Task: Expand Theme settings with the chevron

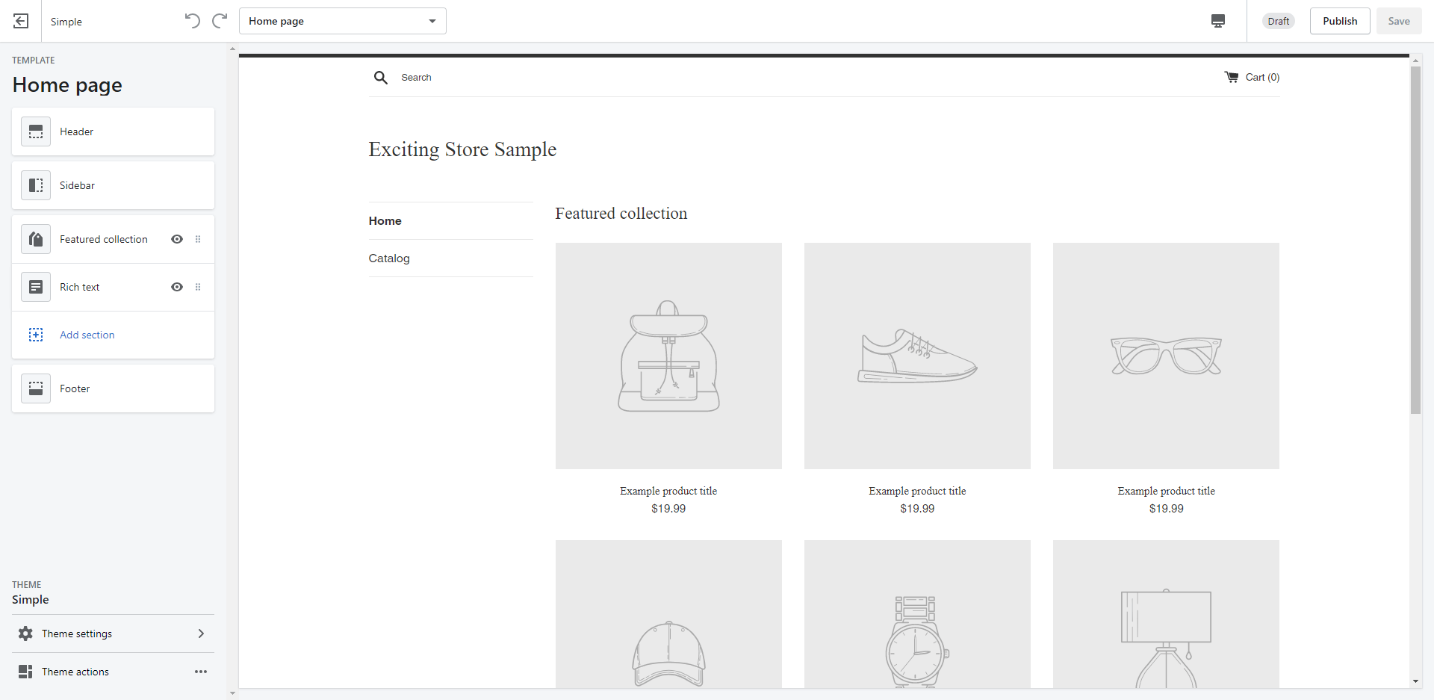Action: pos(200,633)
